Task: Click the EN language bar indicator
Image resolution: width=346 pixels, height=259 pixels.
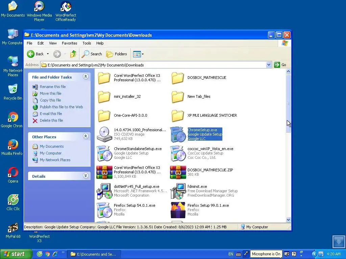Action: [230, 254]
